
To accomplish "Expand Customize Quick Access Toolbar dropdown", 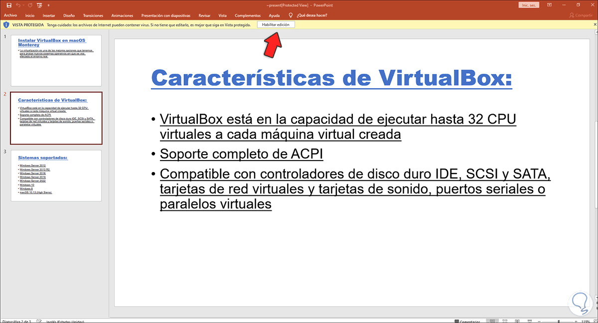I will tap(48, 5).
